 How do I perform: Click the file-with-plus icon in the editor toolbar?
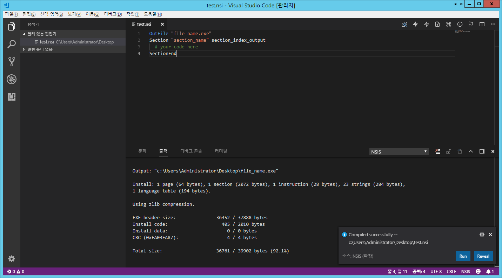(x=437, y=24)
